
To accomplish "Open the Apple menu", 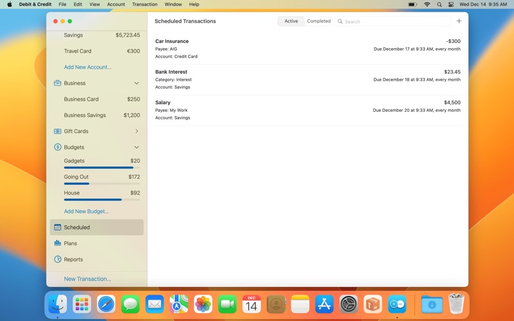I will click(10, 4).
